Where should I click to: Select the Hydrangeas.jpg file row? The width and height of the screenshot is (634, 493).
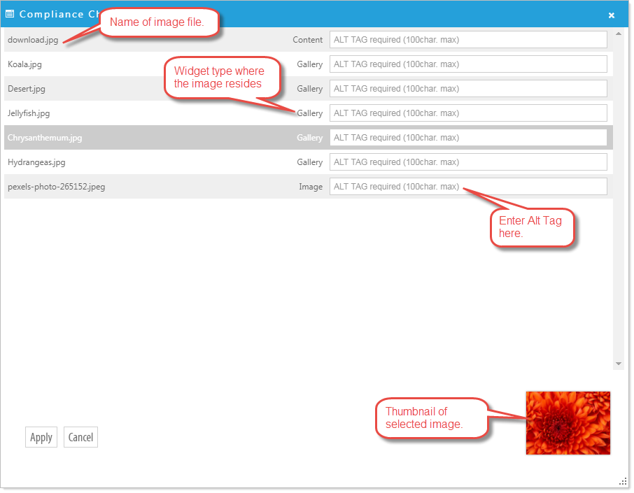click(309, 162)
